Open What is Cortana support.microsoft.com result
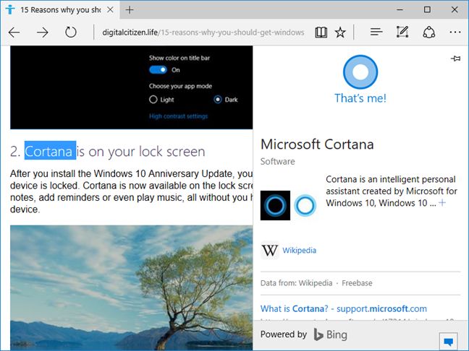 (343, 308)
